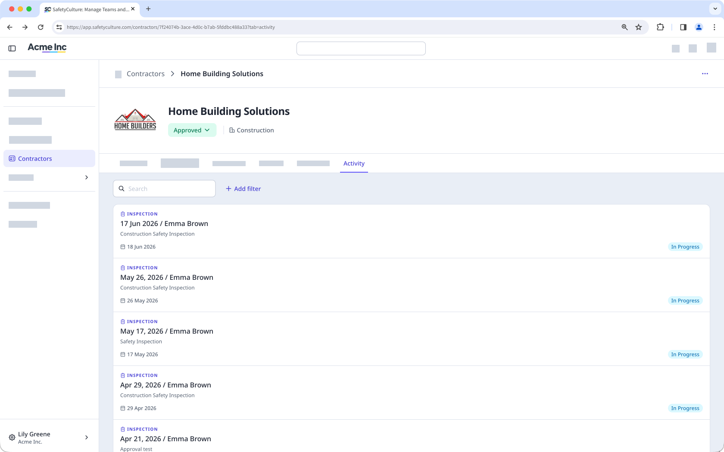Click the Contractors sidebar icon

point(12,158)
